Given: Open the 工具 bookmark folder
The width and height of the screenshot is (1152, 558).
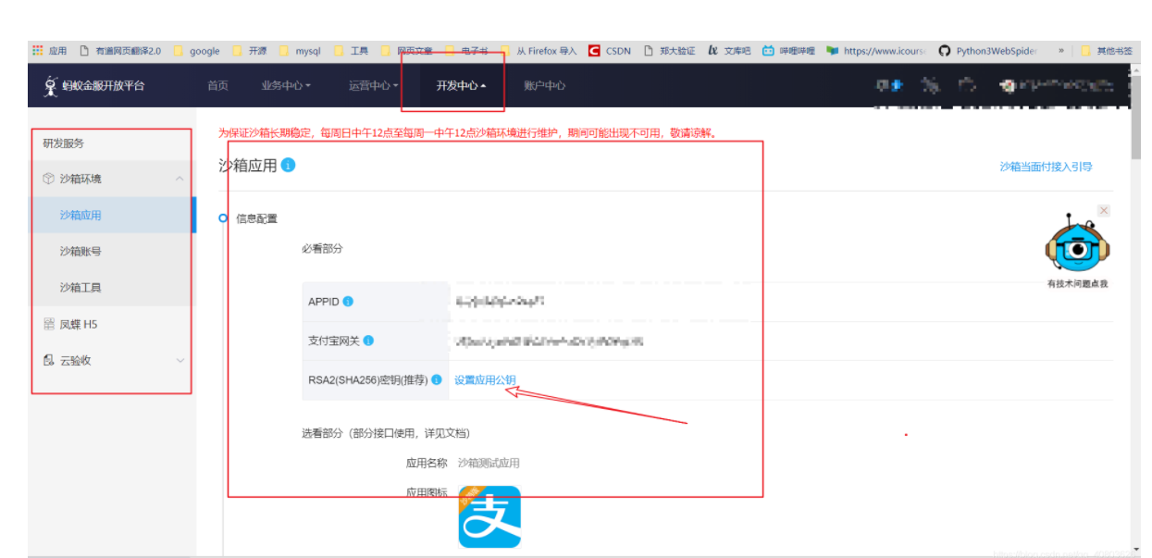Looking at the screenshot, I should pos(352,51).
